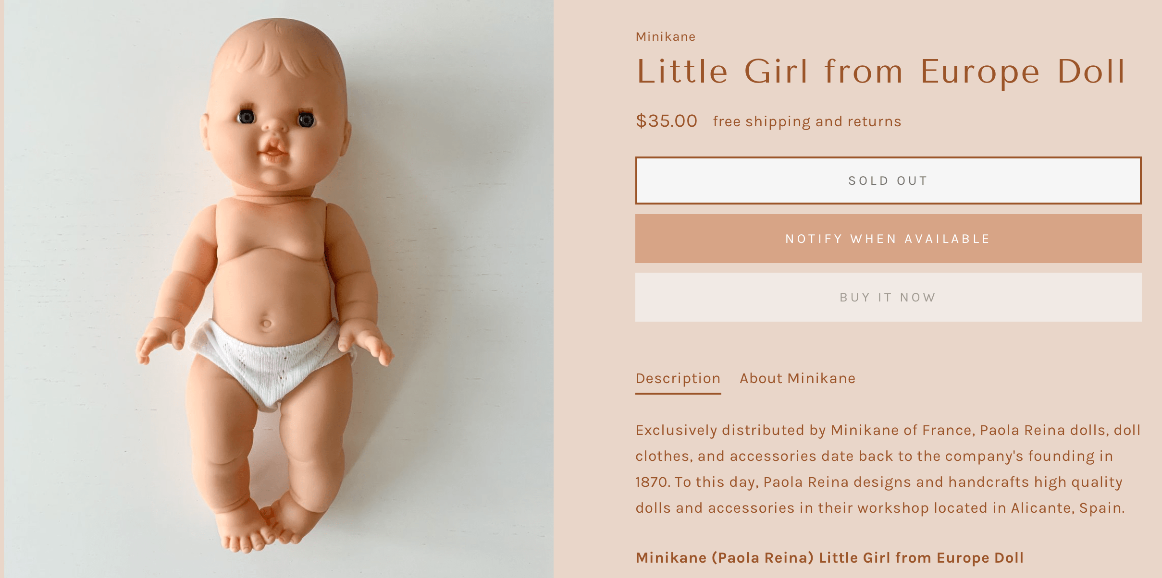The image size is (1162, 578).
Task: Click the doll's belly button in photo
Action: click(266, 323)
